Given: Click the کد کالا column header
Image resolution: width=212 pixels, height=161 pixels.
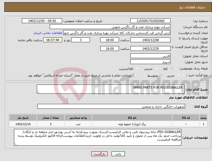Looking at the screenshot, I should tap(186, 118).
